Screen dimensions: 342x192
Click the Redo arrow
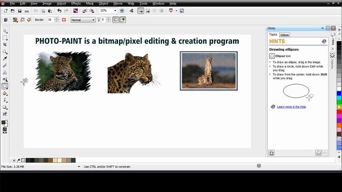[66, 11]
